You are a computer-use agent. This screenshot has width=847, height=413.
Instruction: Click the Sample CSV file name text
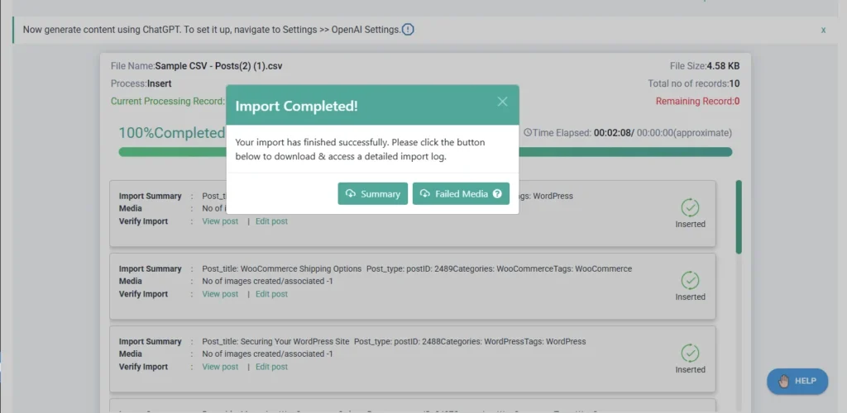218,66
